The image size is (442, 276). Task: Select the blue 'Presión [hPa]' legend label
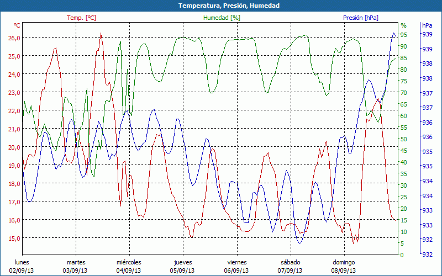tap(361, 18)
